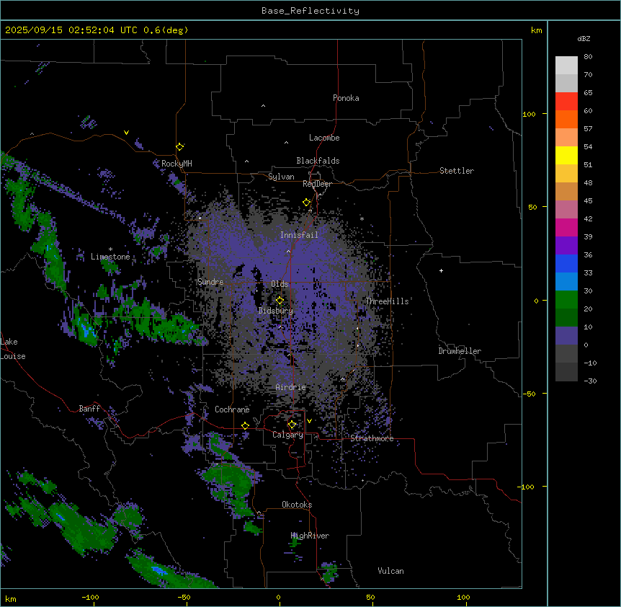Click the Limestone label
This screenshot has height=607, width=621.
[x=110, y=257]
